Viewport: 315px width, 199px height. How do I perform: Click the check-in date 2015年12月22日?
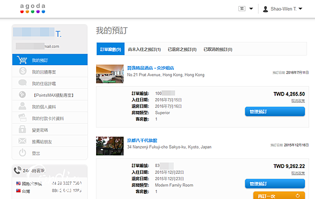click(170, 172)
